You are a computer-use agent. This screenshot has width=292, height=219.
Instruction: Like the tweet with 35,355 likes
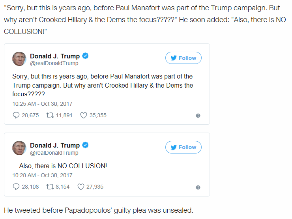tap(83, 116)
